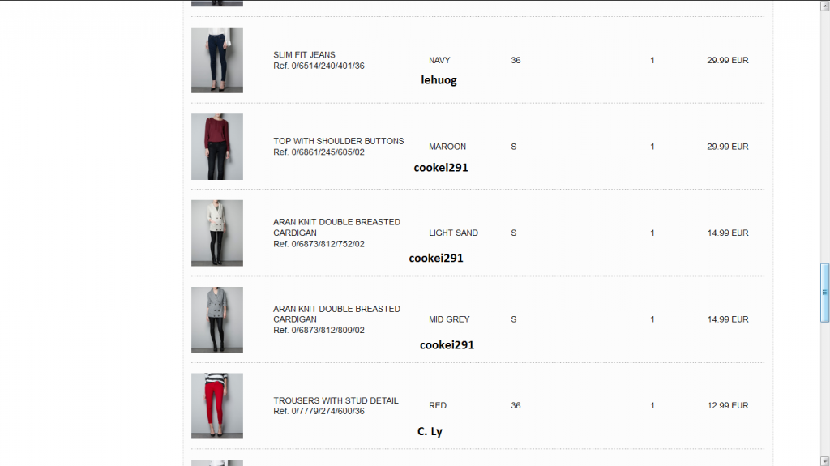Click the SLIM FIT JEANS product name
The height and width of the screenshot is (466, 830).
coord(305,54)
